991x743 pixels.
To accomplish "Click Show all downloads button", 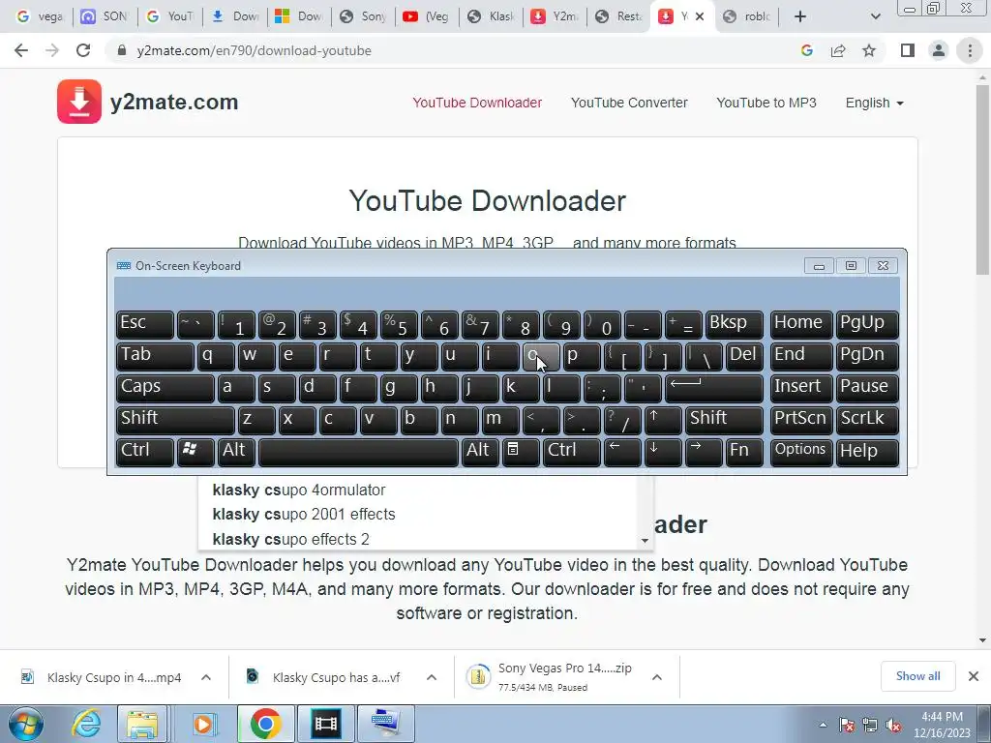I will coord(917,676).
